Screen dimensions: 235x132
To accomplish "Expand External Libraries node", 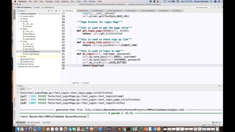I will tap(17, 64).
